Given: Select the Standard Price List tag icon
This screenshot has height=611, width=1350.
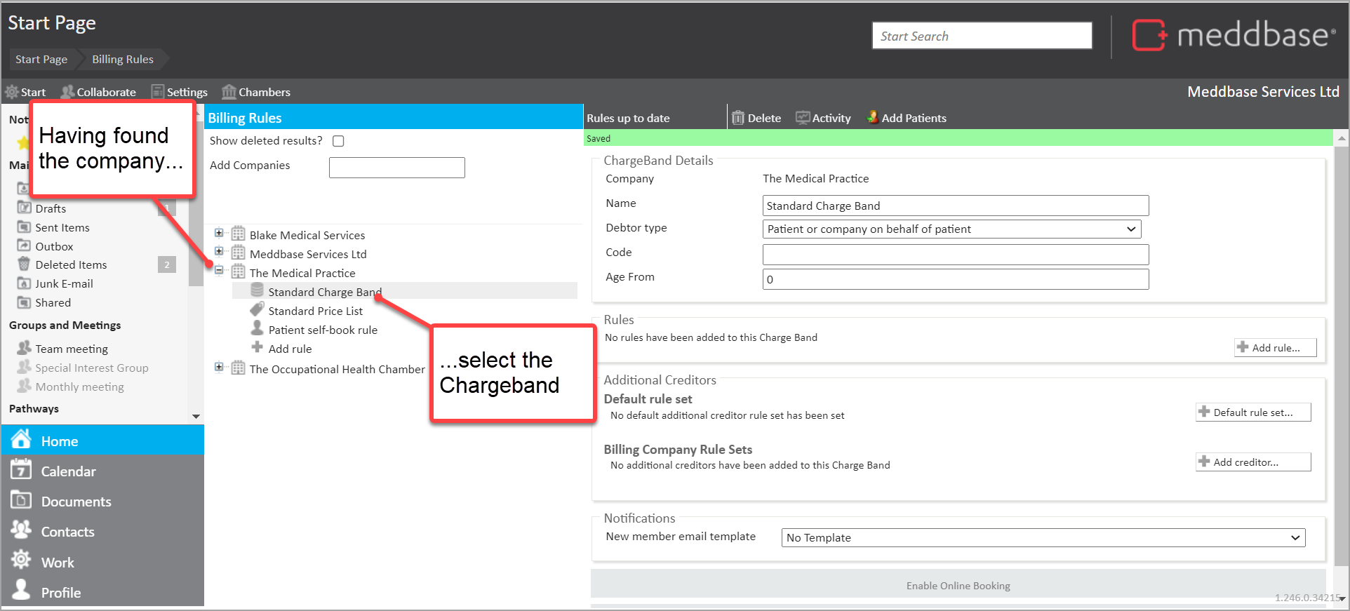Looking at the screenshot, I should (258, 310).
